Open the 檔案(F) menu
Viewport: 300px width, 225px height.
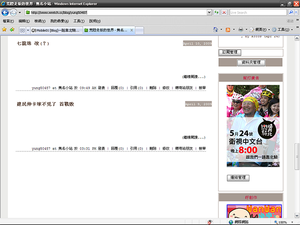click(8, 21)
